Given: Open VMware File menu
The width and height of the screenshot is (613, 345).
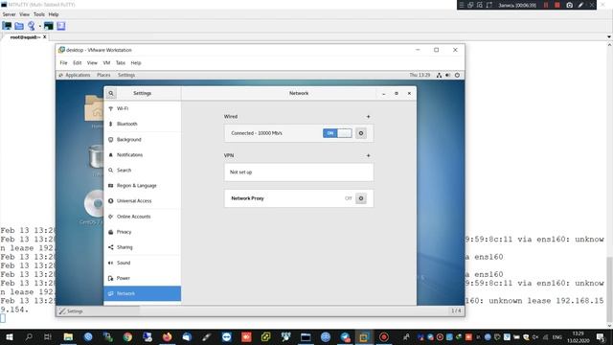Looking at the screenshot, I should tap(64, 63).
